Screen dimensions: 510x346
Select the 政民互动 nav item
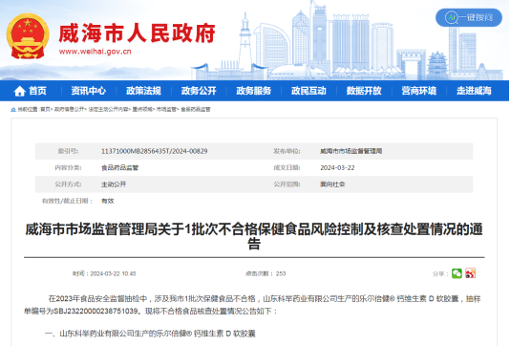(308, 91)
